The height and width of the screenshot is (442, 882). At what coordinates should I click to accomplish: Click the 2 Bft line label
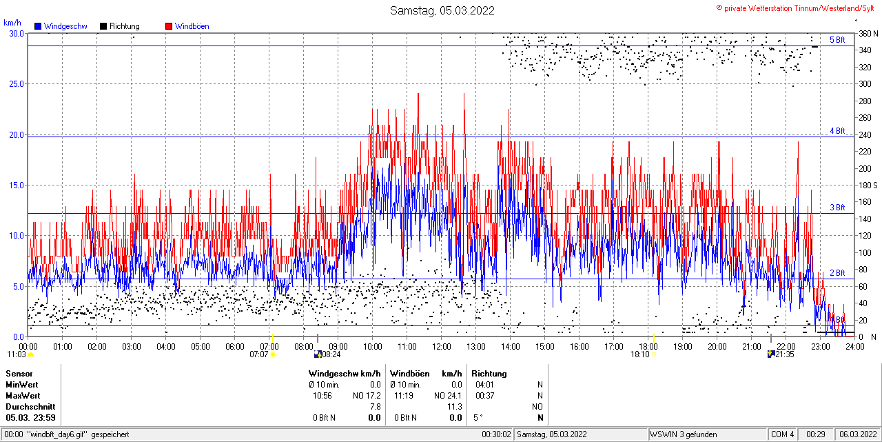837,273
